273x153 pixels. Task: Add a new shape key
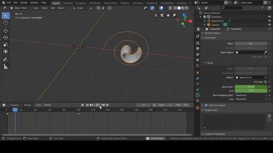click(269, 116)
